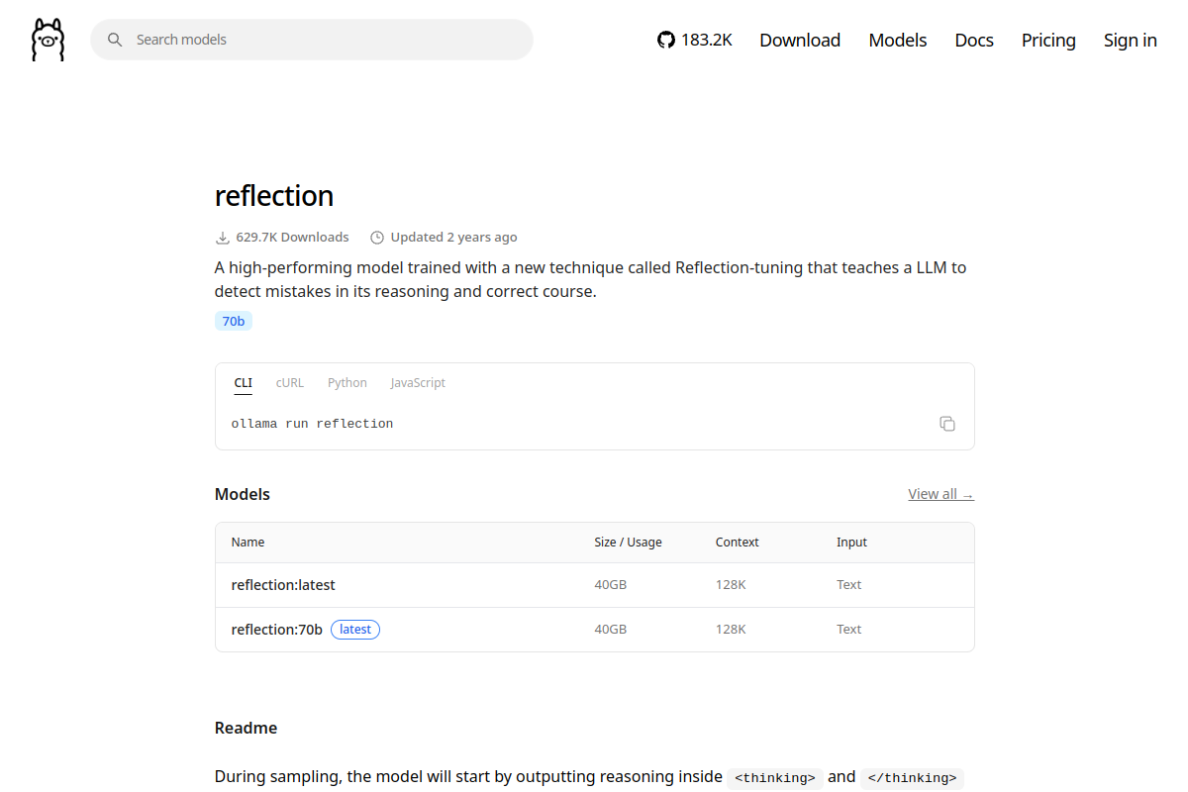The width and height of the screenshot is (1188, 792).
Task: Click the Name column header
Action: (x=247, y=543)
